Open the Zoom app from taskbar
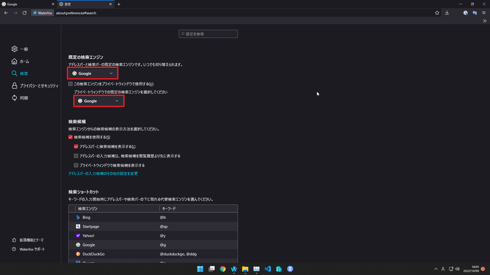Screen dimensions: 490x275 (290, 269)
